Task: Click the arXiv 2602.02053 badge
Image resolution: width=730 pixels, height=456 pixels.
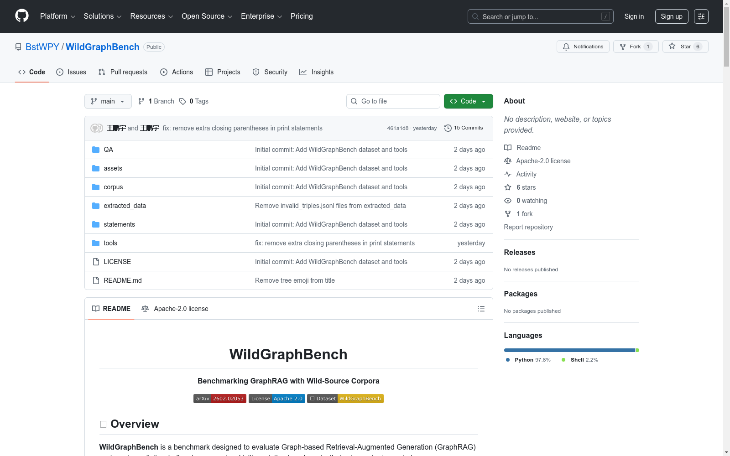Action: pyautogui.click(x=220, y=399)
